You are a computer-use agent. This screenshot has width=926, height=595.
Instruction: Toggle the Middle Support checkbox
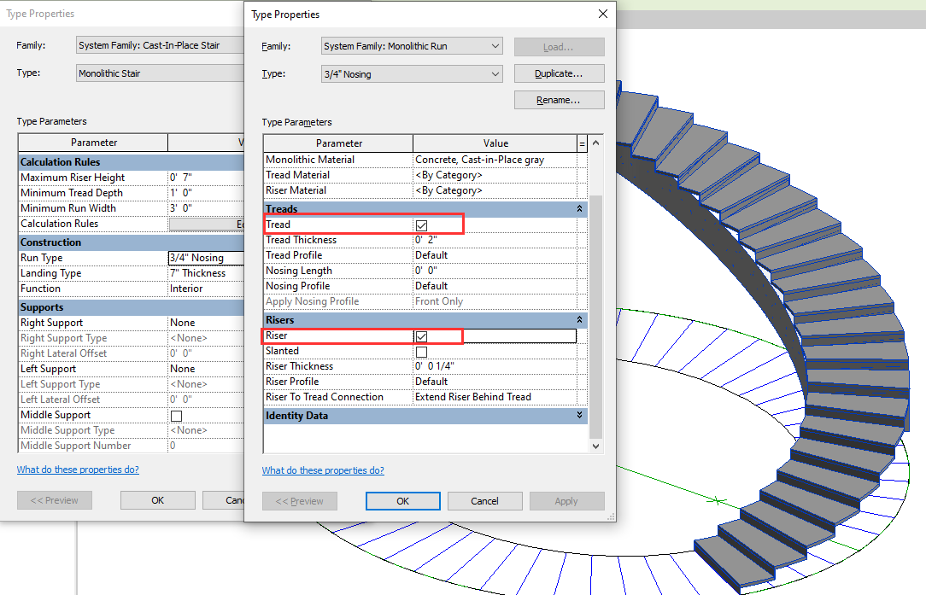tap(175, 414)
